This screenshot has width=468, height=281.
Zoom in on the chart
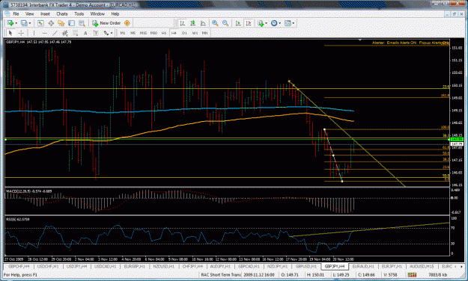pos(215,23)
